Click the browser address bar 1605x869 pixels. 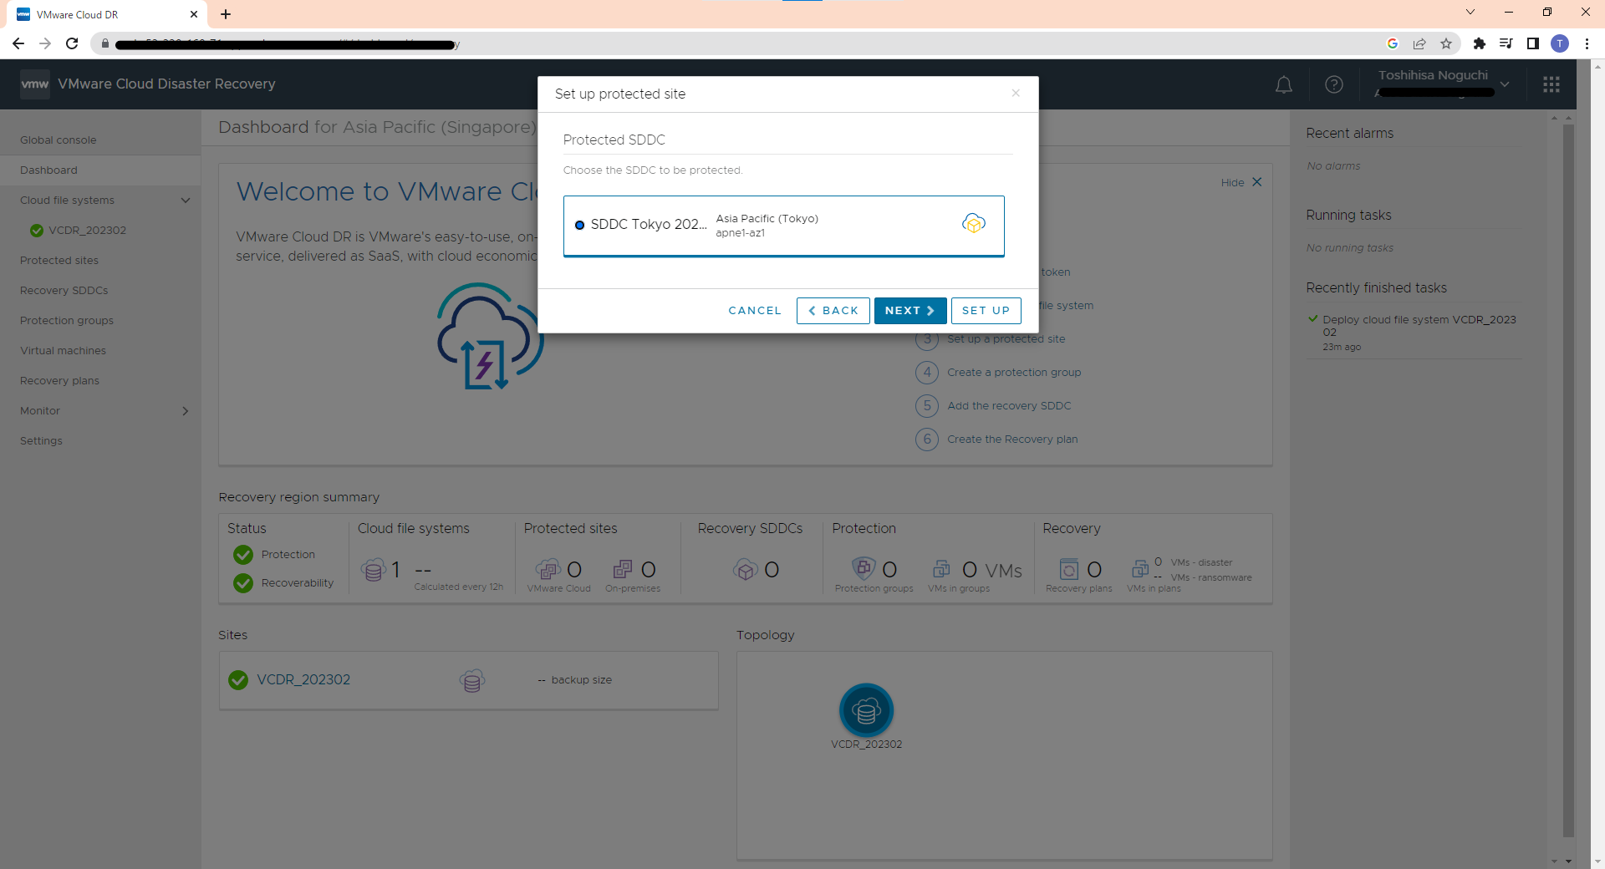736,43
